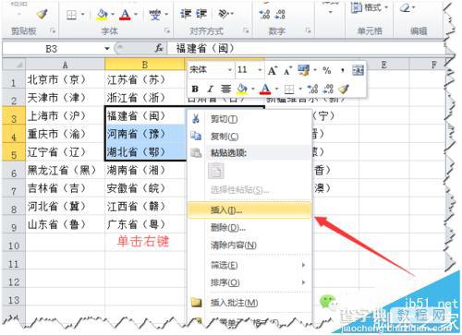Shrink font size in the mini toolbar
Screen dimensions: 462x335
point(287,71)
